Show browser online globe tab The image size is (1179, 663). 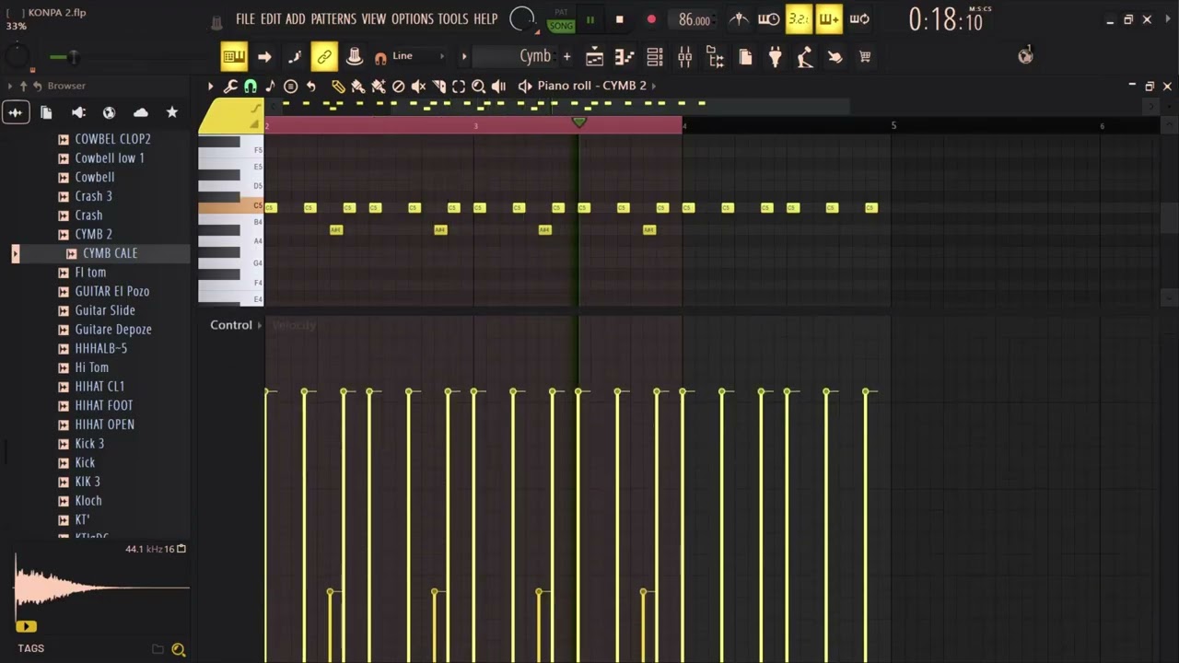click(x=109, y=112)
